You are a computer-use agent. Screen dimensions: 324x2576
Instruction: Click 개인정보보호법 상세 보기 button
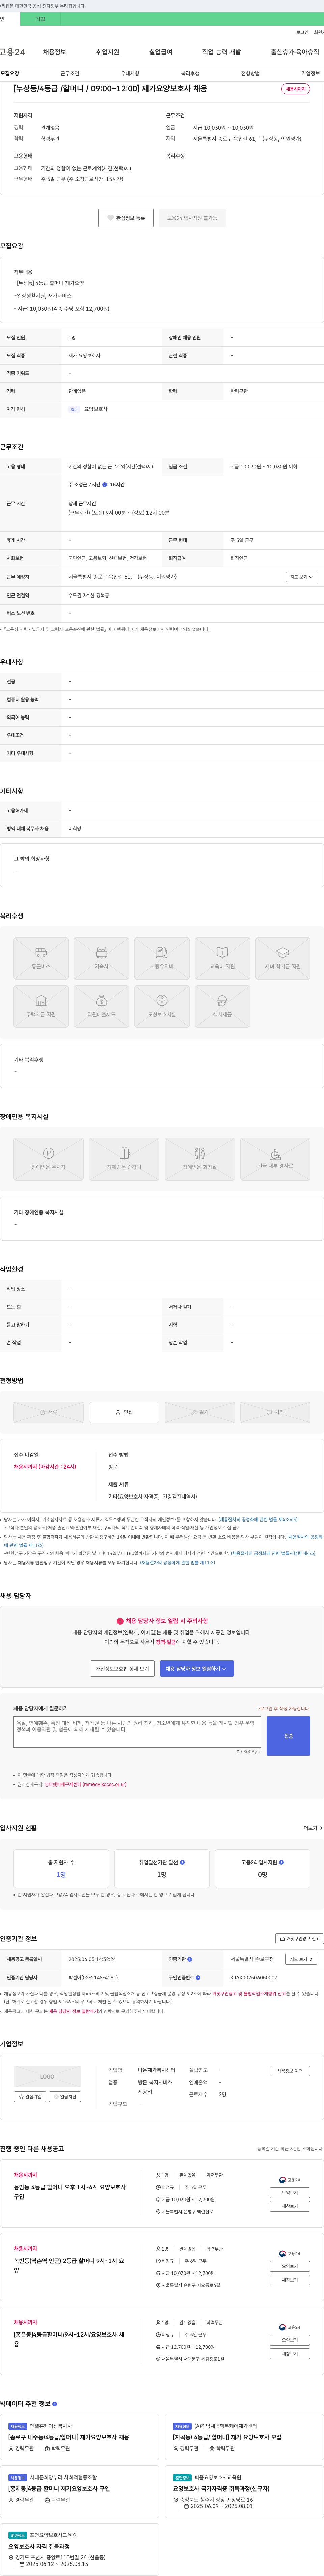[x=122, y=1668]
